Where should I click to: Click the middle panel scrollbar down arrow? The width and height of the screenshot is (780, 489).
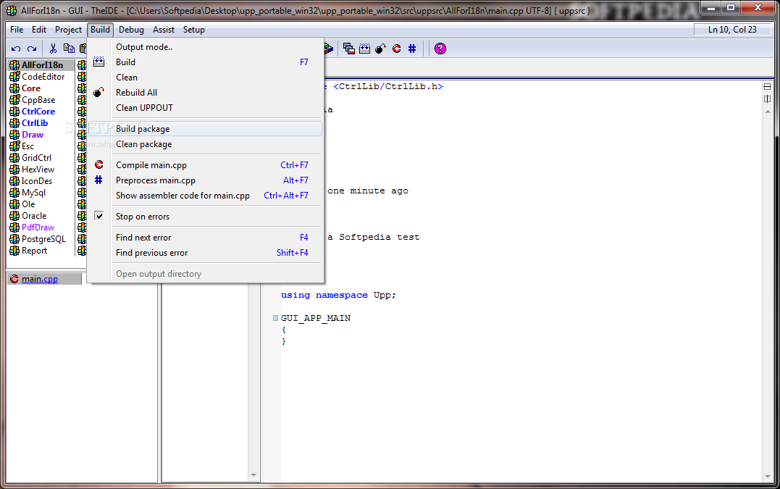pos(253,475)
